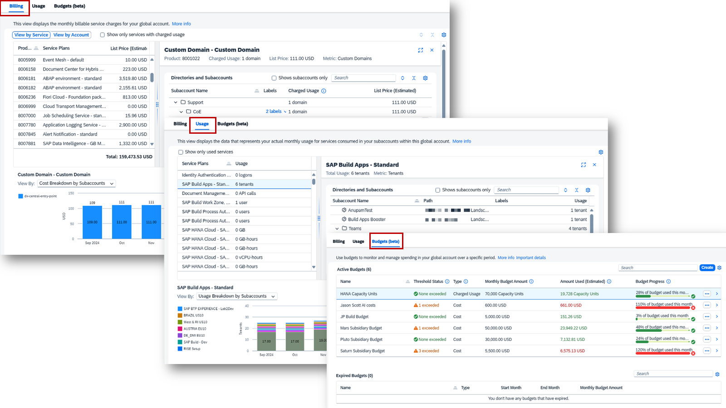Open the Cost Breakdown by Subaccounts dropdown

76,184
